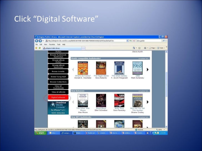Image resolution: width=202 pixels, height=151 pixels.
Task: Open the Page command bar menu
Action: click(153, 48)
